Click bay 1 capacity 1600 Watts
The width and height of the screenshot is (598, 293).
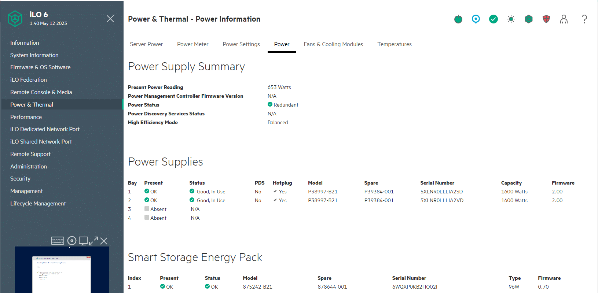[x=514, y=192]
